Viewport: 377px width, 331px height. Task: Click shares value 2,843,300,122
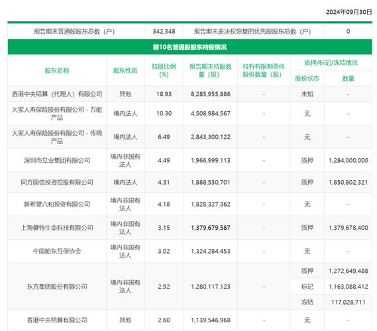(x=211, y=137)
